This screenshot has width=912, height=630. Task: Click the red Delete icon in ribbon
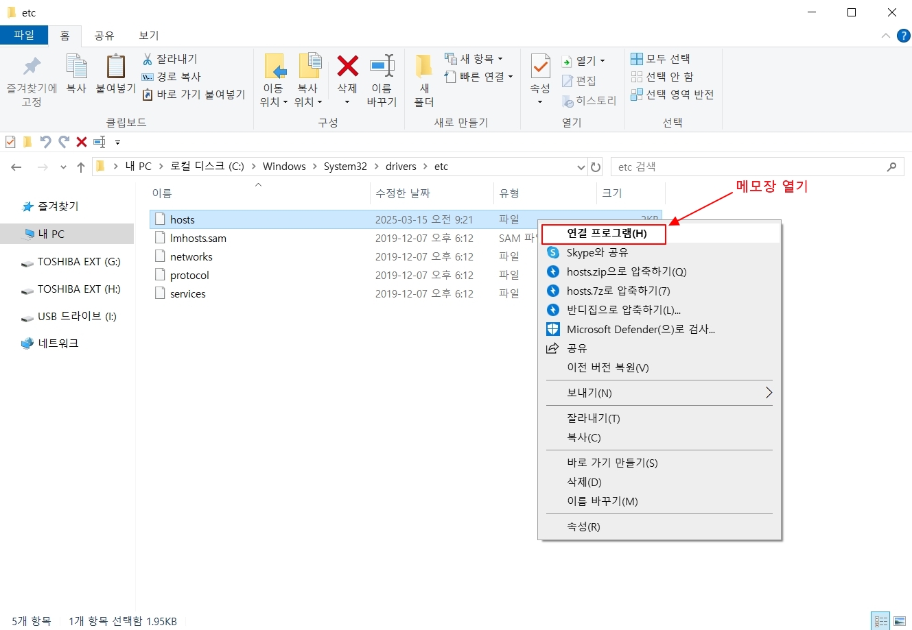click(x=347, y=67)
